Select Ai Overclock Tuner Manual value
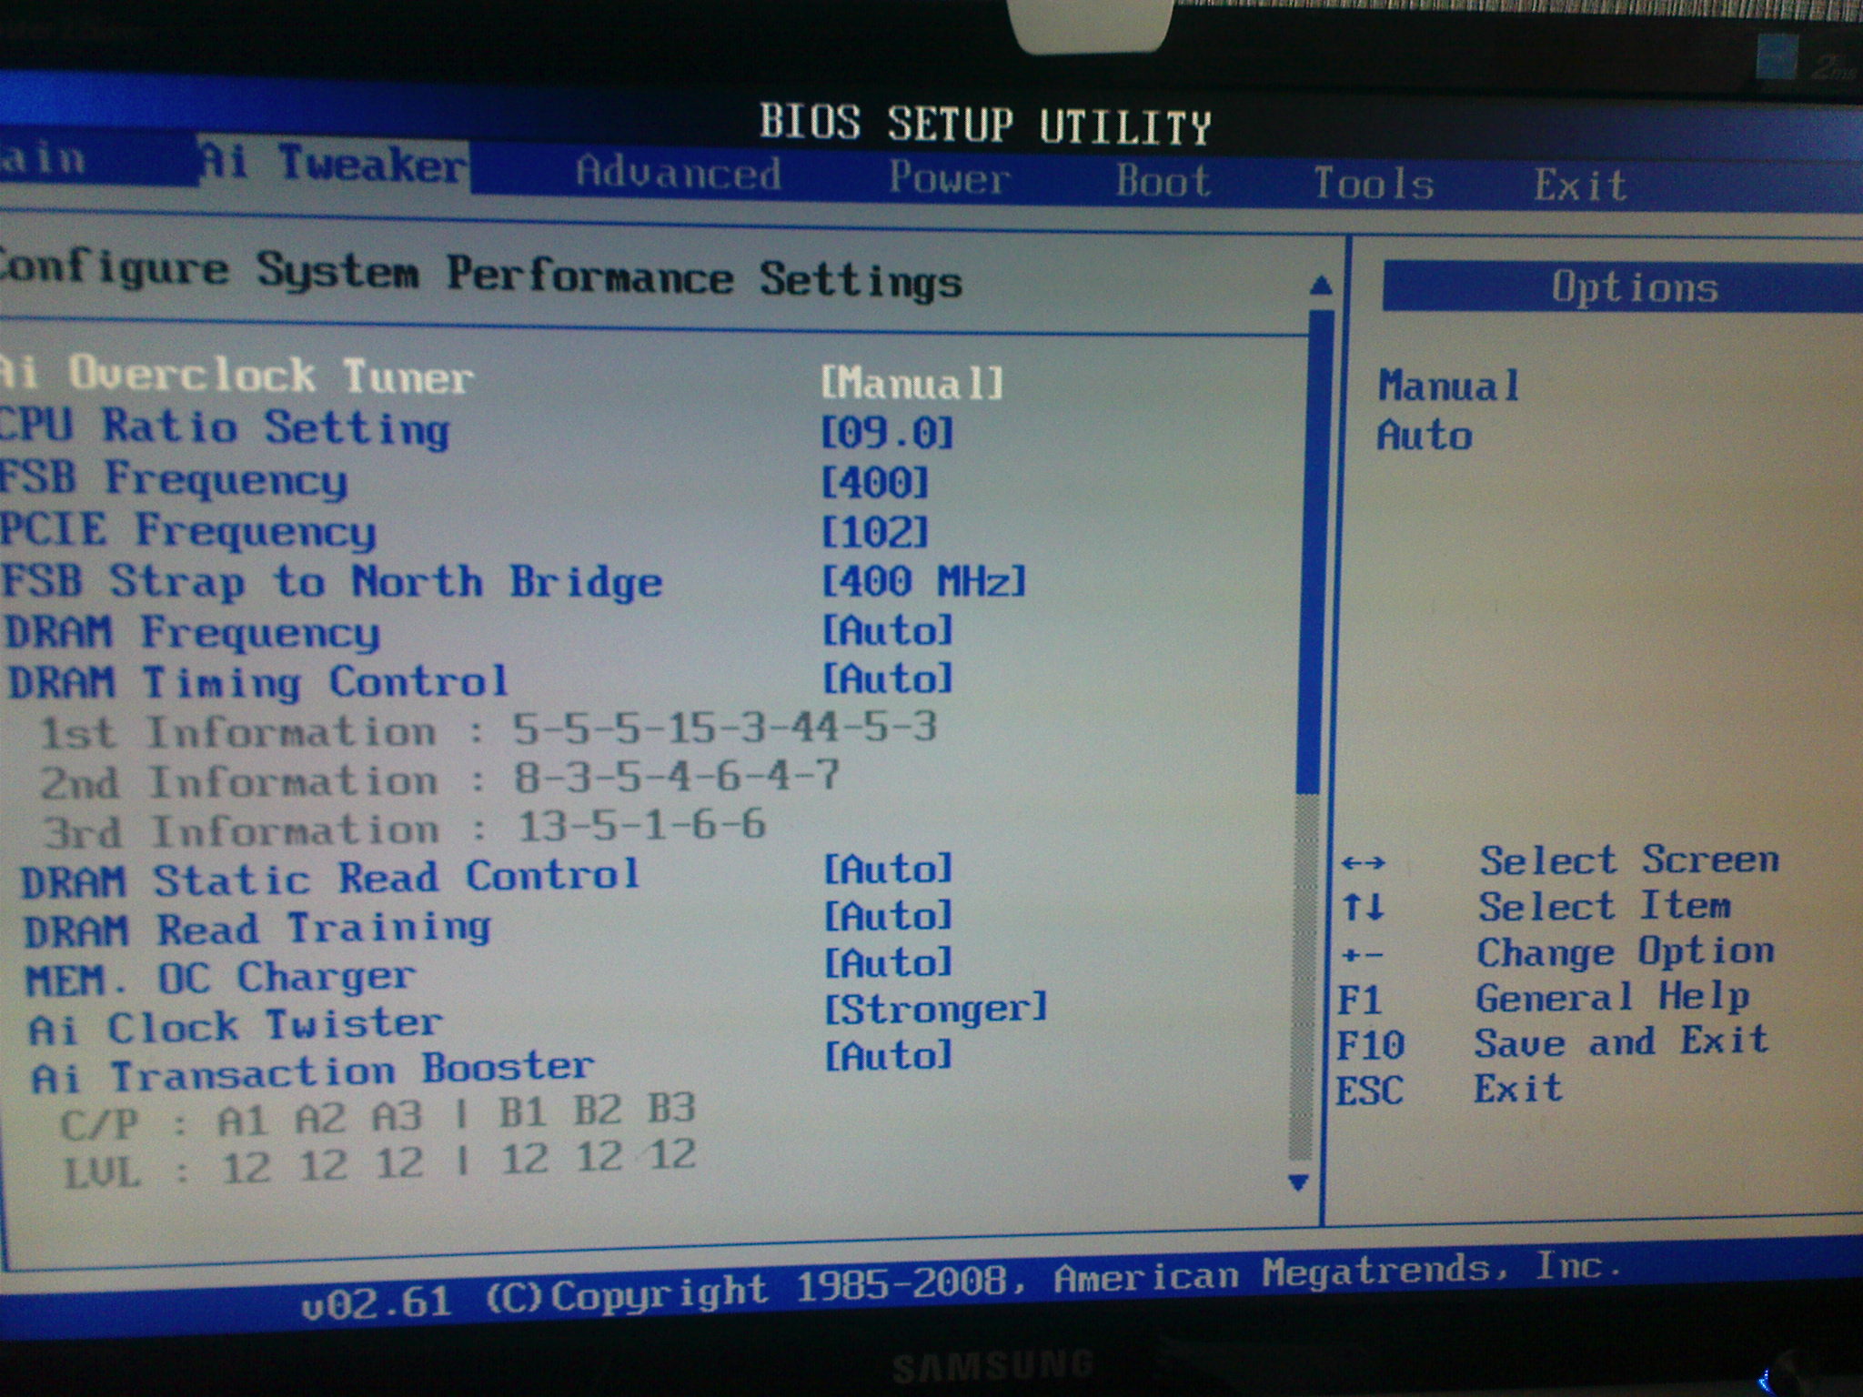 coord(911,382)
